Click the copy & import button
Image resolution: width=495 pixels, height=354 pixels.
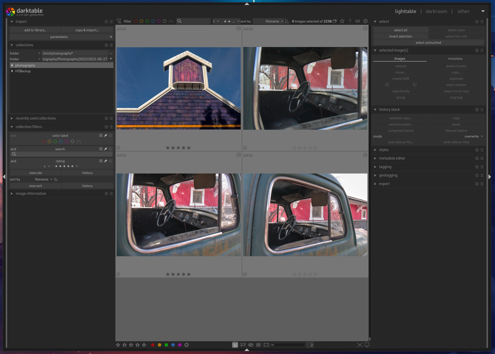click(87, 30)
